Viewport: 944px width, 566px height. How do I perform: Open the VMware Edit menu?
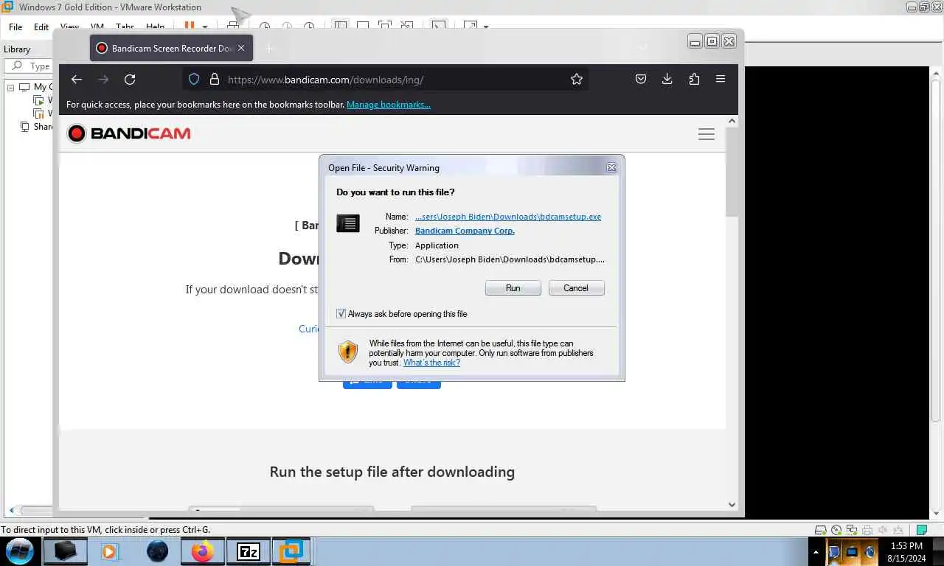[x=41, y=27]
